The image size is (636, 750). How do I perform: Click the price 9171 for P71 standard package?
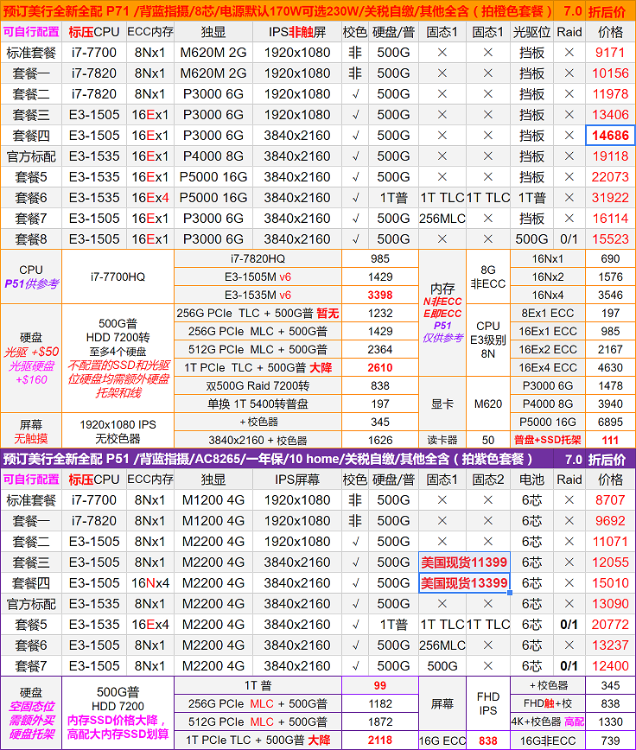(610, 53)
